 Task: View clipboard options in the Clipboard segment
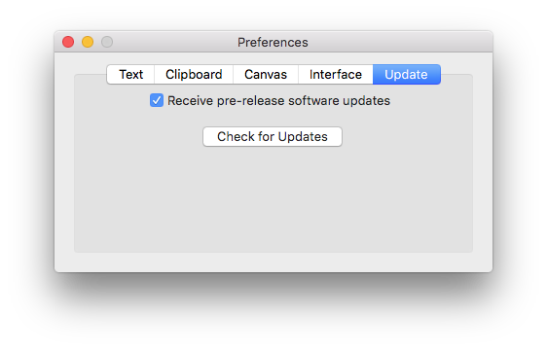pyautogui.click(x=194, y=74)
